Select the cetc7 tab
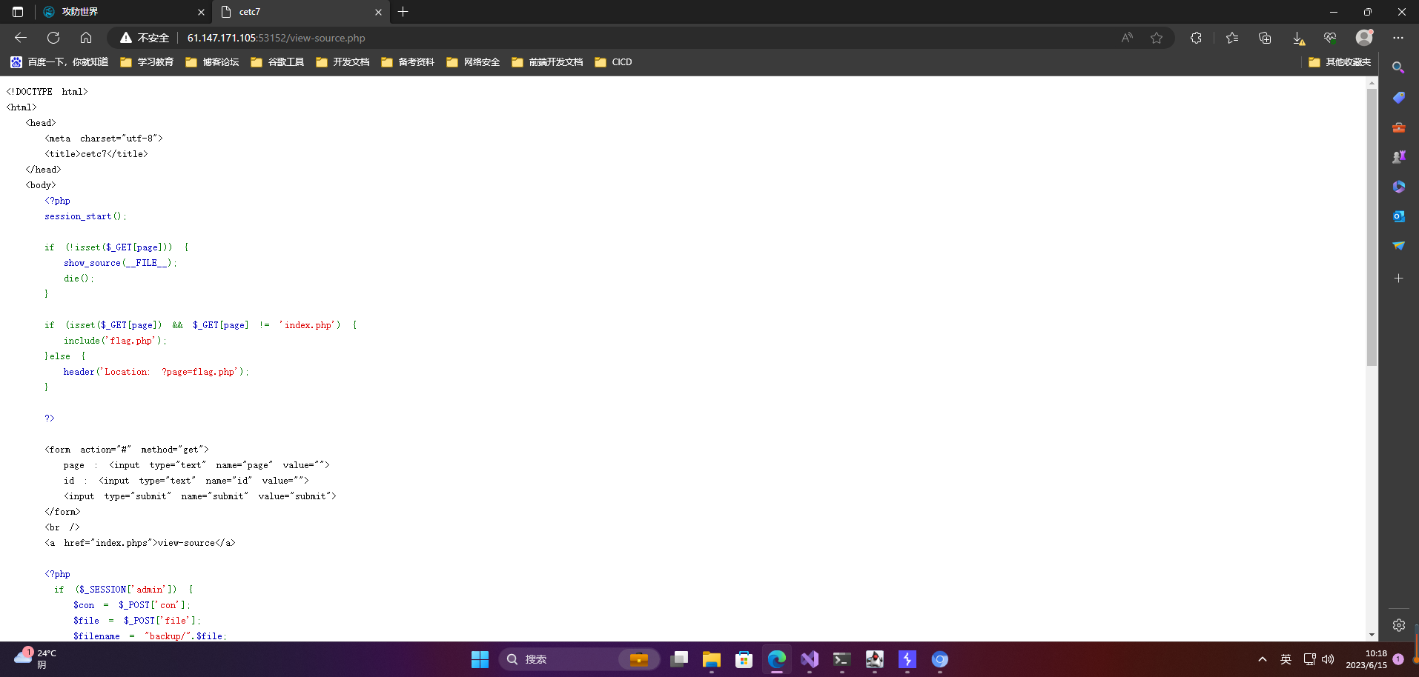This screenshot has height=677, width=1419. pyautogui.click(x=300, y=12)
